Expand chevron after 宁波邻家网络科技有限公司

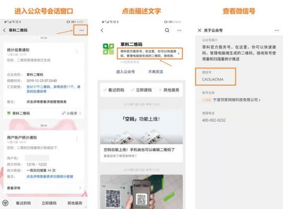tap(259, 100)
